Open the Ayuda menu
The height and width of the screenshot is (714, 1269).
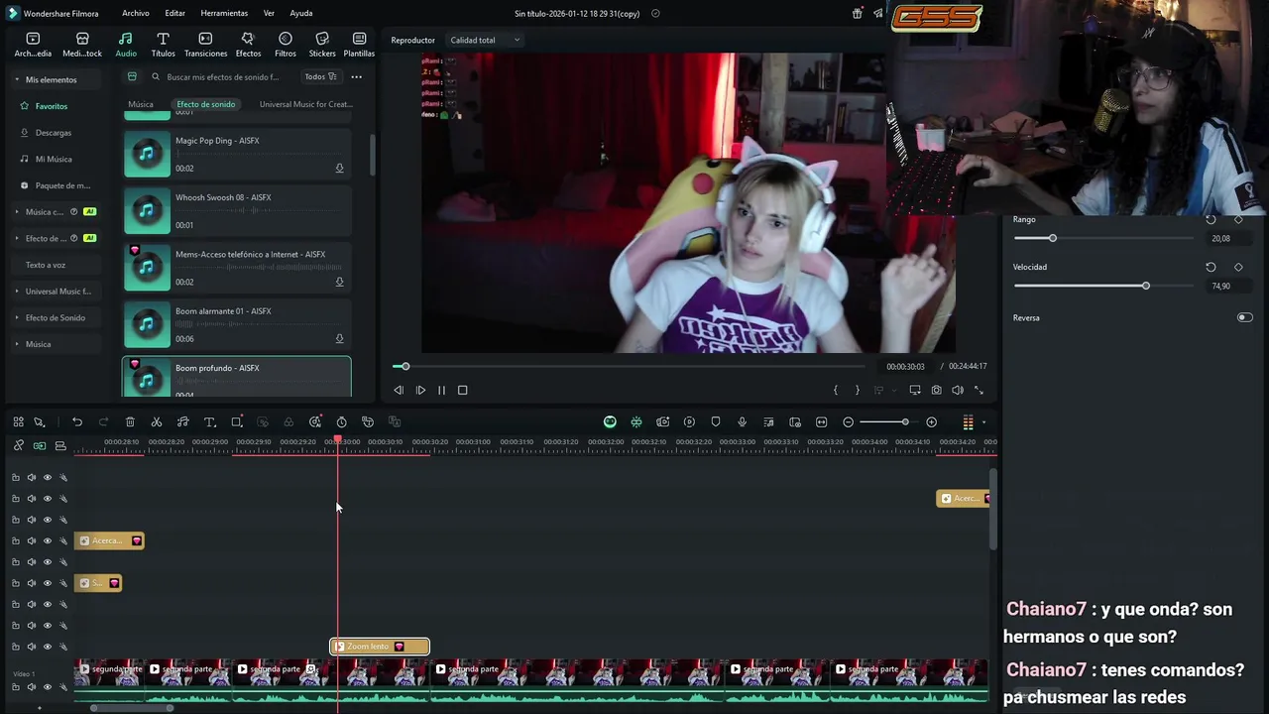click(301, 14)
